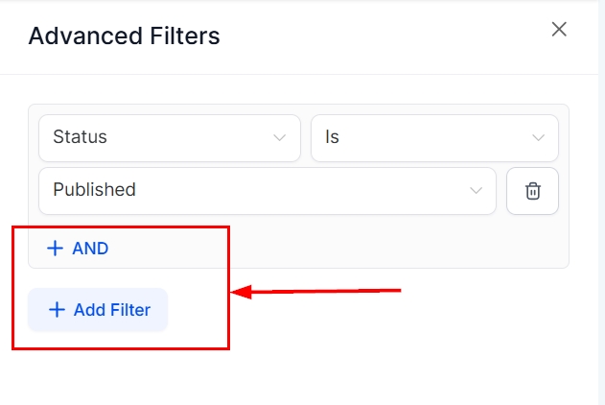Click the chevron arrow in Is field
The image size is (605, 405).
pyautogui.click(x=539, y=138)
